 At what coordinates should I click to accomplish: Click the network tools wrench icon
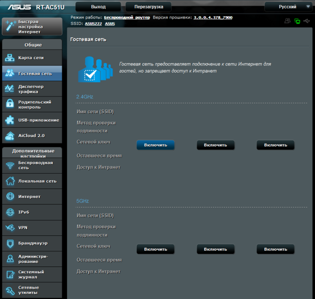[x=10, y=290]
